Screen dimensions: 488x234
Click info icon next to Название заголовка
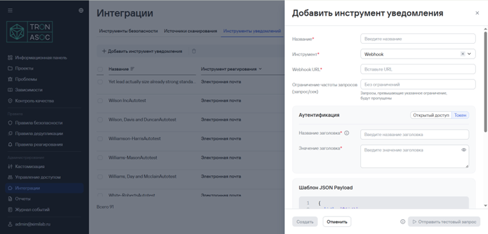click(347, 133)
